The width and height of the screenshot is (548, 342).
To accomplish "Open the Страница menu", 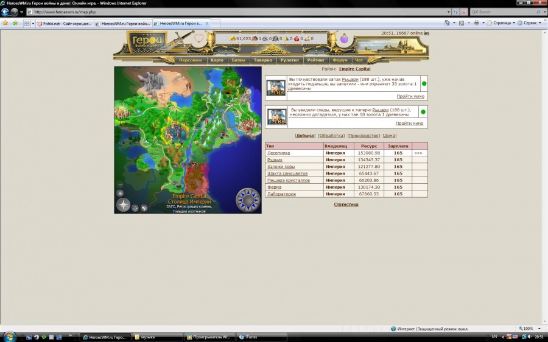I will tap(501, 23).
